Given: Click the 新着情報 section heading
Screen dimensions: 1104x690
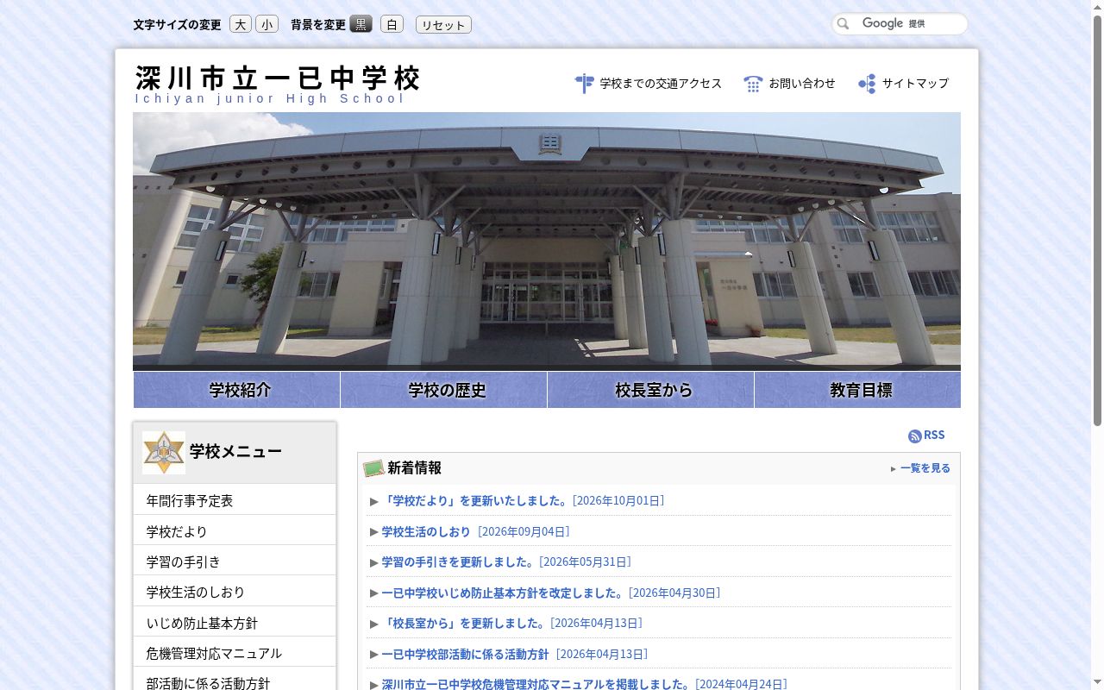Looking at the screenshot, I should [414, 468].
